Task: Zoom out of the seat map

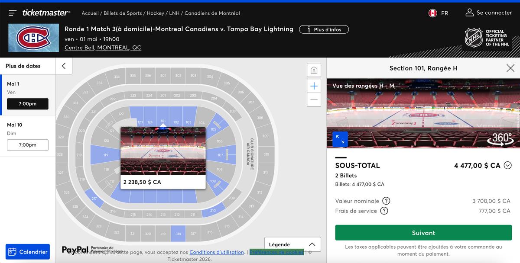Action: click(x=314, y=99)
